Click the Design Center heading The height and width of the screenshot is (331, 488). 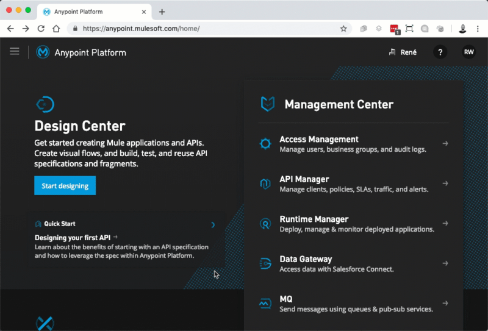(x=80, y=126)
